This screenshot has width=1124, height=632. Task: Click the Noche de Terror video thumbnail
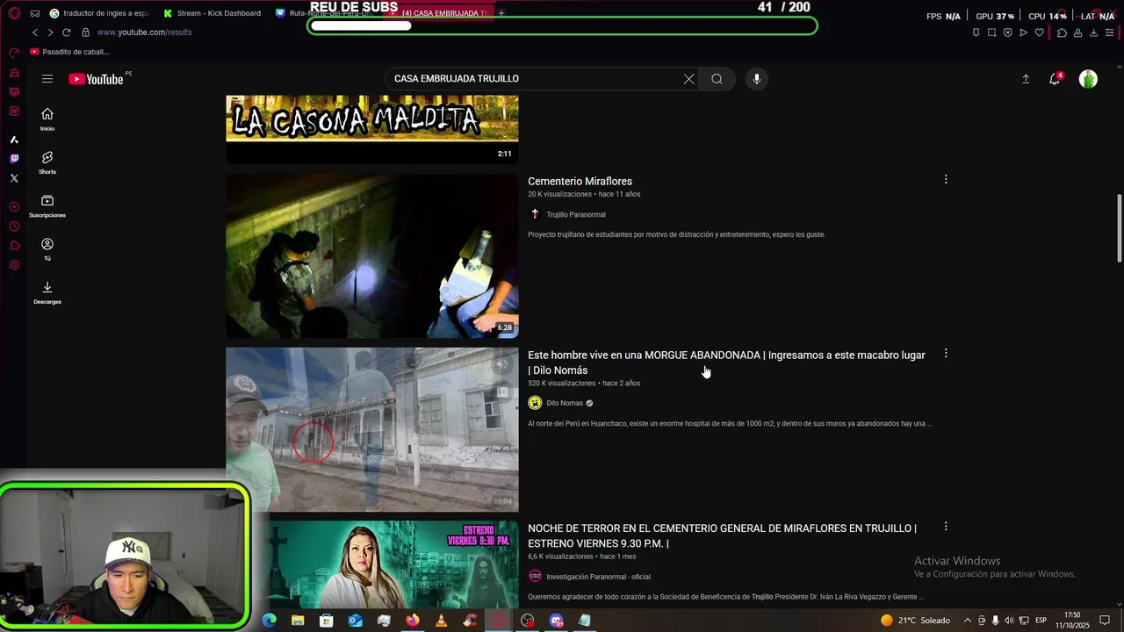coord(372,564)
